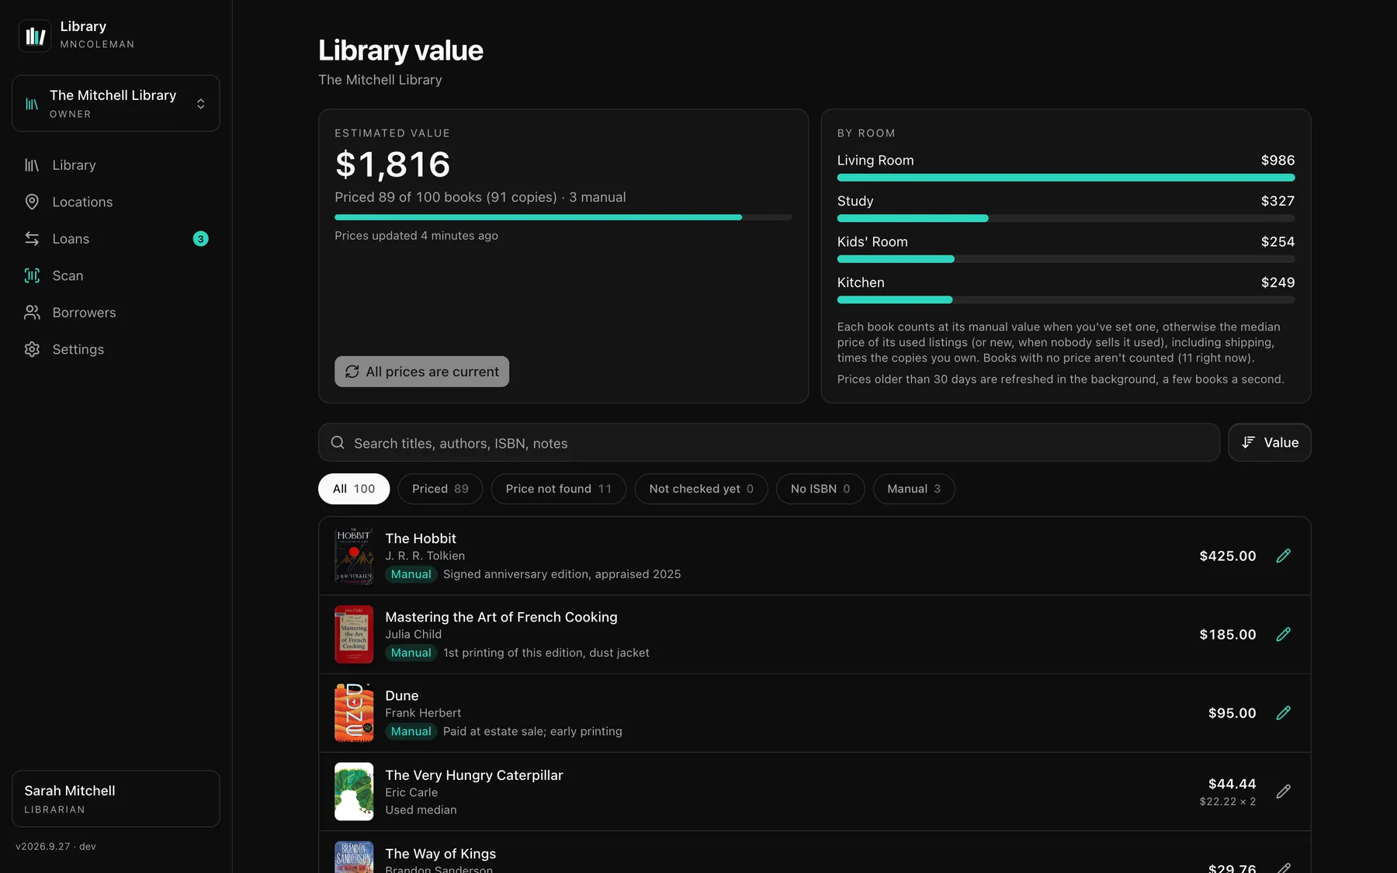
Task: Click All prices are current button
Action: (421, 372)
